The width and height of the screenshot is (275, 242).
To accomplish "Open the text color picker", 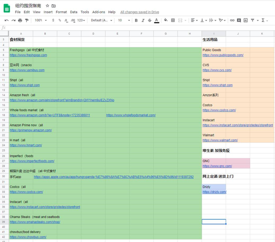I will 156,21.
